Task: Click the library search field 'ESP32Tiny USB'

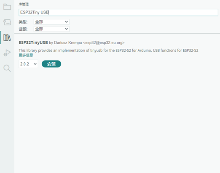Action: [118, 12]
